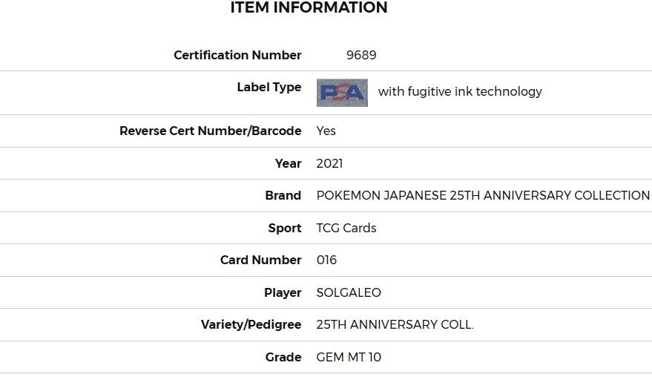The image size is (652, 377).
Task: Click the Variety/Pedigree label
Action: [251, 324]
